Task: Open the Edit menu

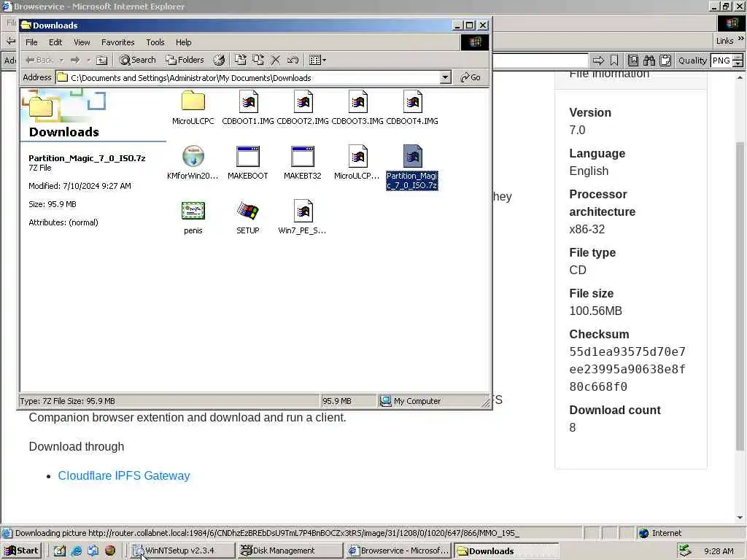Action: click(55, 42)
